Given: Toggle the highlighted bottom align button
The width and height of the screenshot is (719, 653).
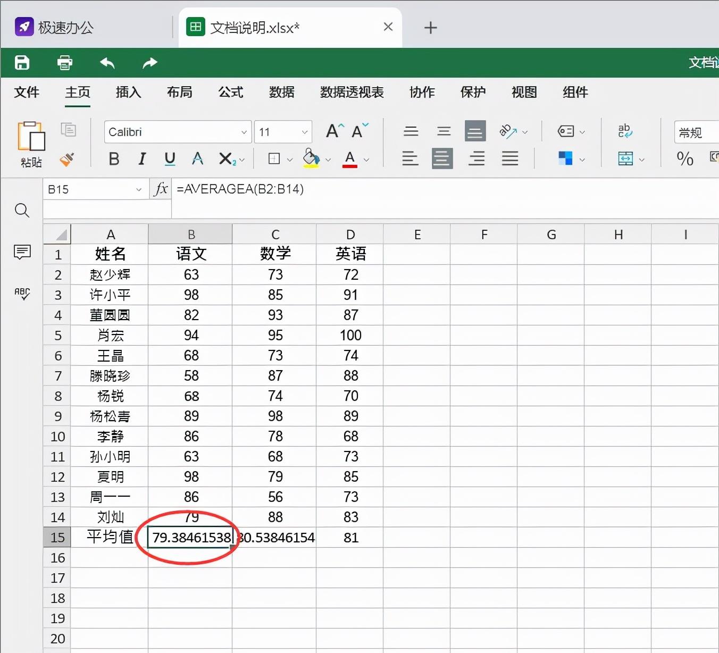Looking at the screenshot, I should coord(475,131).
